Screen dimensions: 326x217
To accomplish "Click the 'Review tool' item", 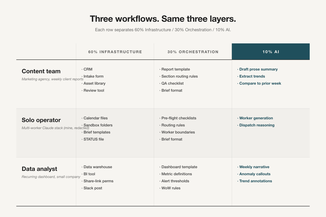I will [93, 90].
